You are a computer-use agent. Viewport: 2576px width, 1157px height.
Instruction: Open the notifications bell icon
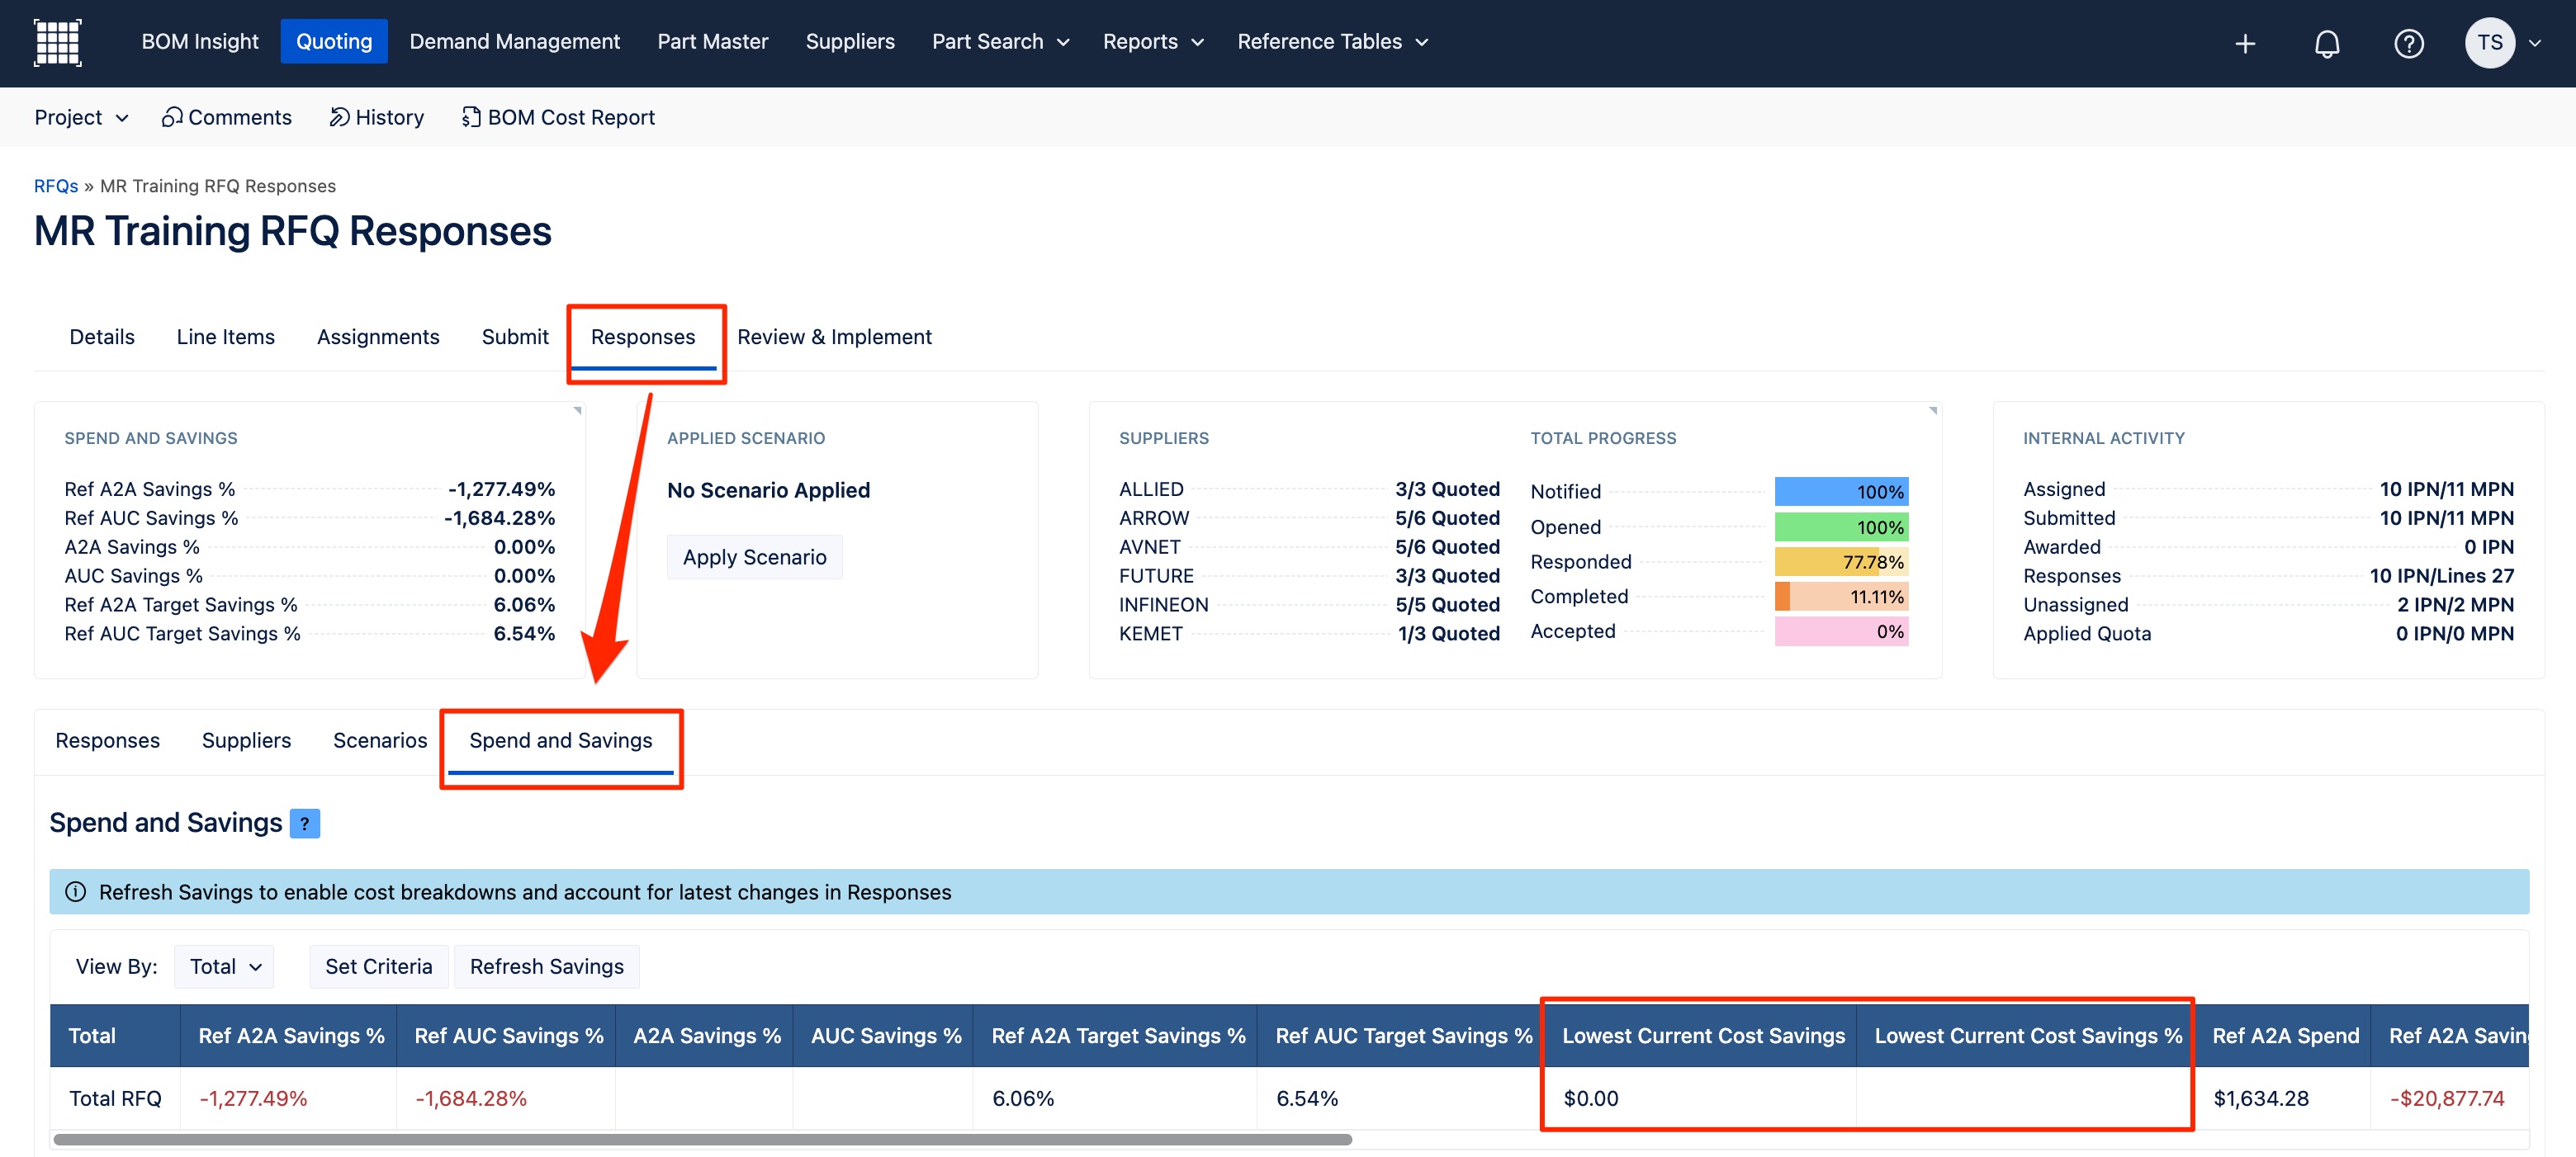click(x=2327, y=43)
